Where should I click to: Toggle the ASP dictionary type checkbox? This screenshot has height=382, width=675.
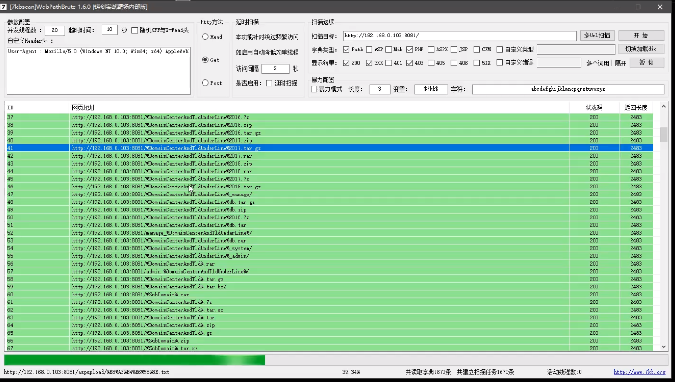pos(369,50)
